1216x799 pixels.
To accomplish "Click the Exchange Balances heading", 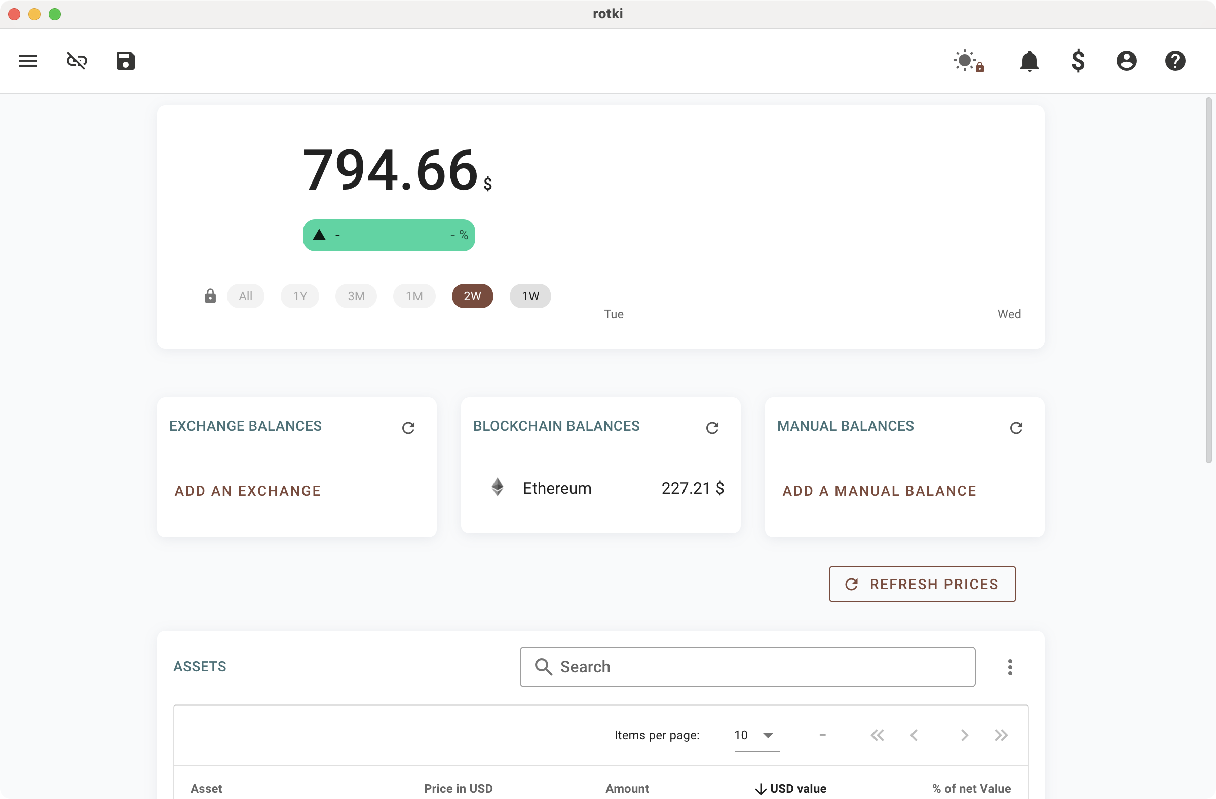I will 245,426.
